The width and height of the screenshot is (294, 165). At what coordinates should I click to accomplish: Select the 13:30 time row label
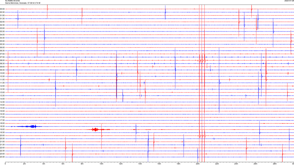coord(2,95)
